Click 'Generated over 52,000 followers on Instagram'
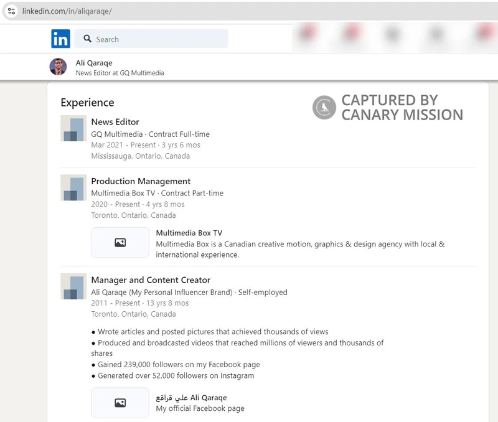Screen dimensions: 498x422 click(172, 376)
